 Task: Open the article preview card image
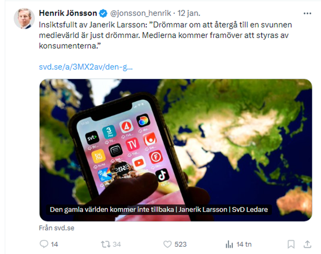176,150
